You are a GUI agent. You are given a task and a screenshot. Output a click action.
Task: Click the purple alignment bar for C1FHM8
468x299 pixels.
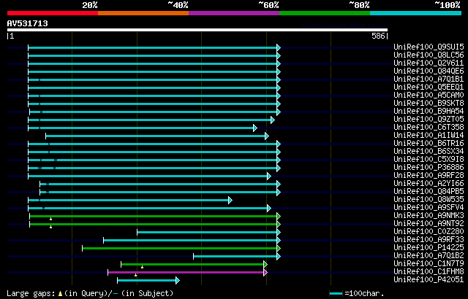click(x=186, y=272)
